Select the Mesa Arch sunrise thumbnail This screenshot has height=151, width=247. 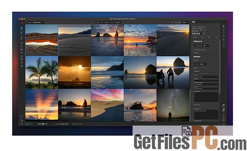coord(42,40)
